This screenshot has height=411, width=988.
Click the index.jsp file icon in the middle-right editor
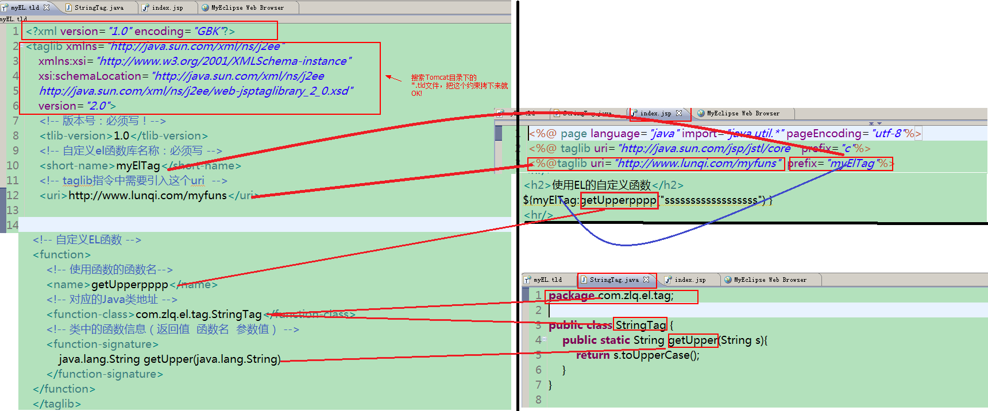[x=634, y=113]
